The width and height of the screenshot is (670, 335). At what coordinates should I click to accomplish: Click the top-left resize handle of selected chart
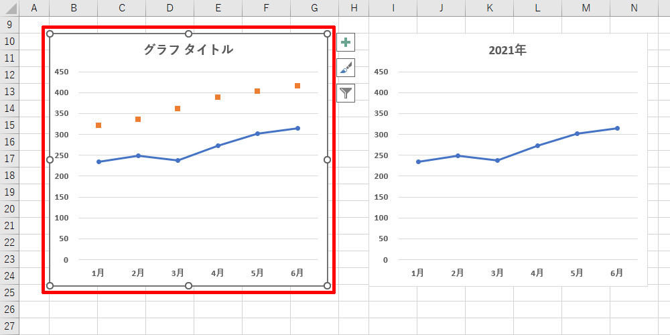[50, 33]
